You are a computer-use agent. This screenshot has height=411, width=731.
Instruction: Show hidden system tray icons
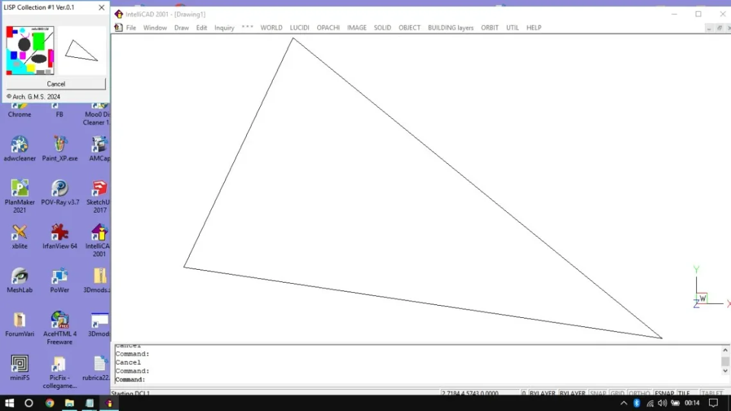point(624,403)
